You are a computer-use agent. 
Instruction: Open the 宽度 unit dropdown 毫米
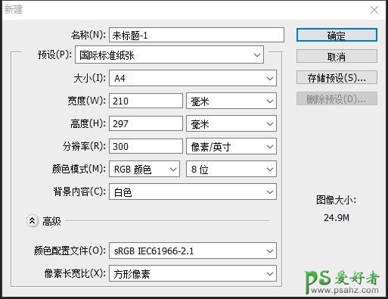pyautogui.click(x=231, y=101)
